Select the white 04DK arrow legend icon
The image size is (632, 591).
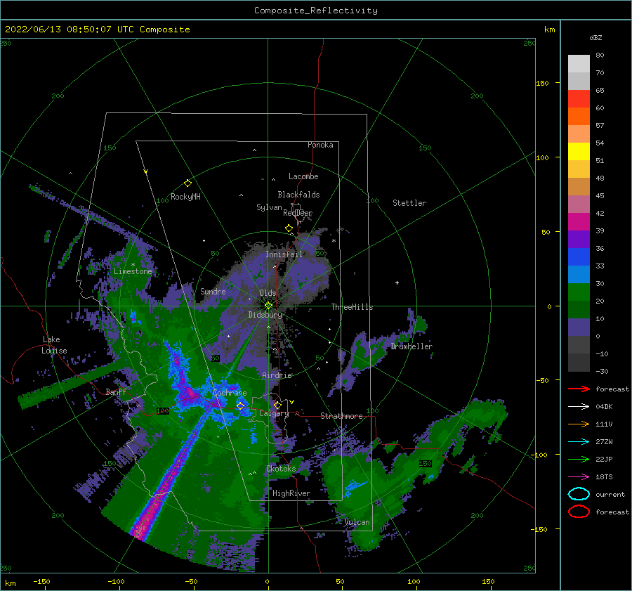(579, 406)
